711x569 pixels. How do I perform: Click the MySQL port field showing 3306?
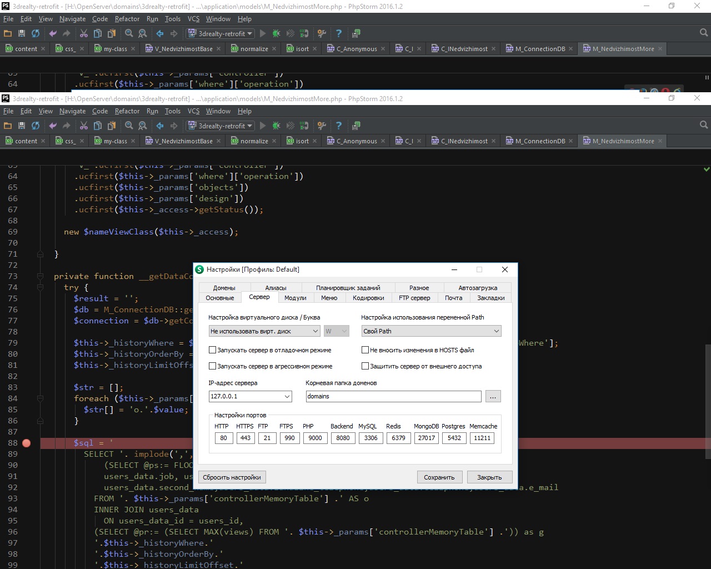click(x=370, y=438)
